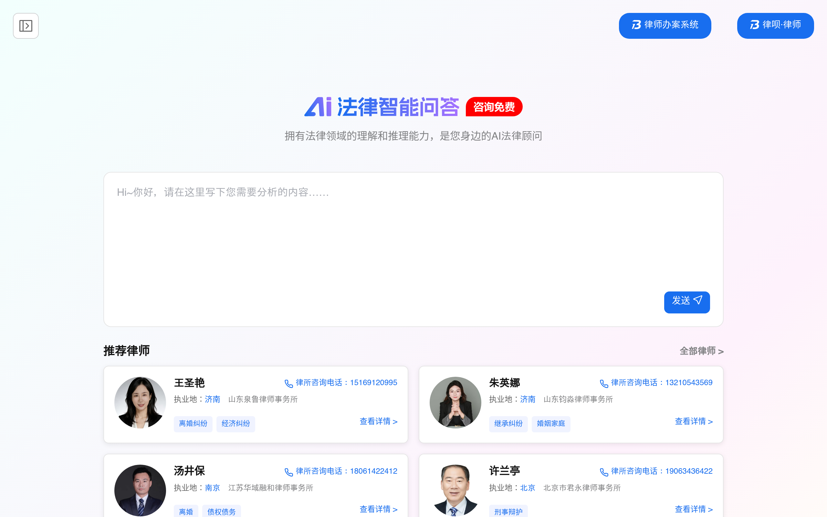Image resolution: width=827 pixels, height=517 pixels.
Task: View 全部律师 list link
Action: pyautogui.click(x=701, y=351)
